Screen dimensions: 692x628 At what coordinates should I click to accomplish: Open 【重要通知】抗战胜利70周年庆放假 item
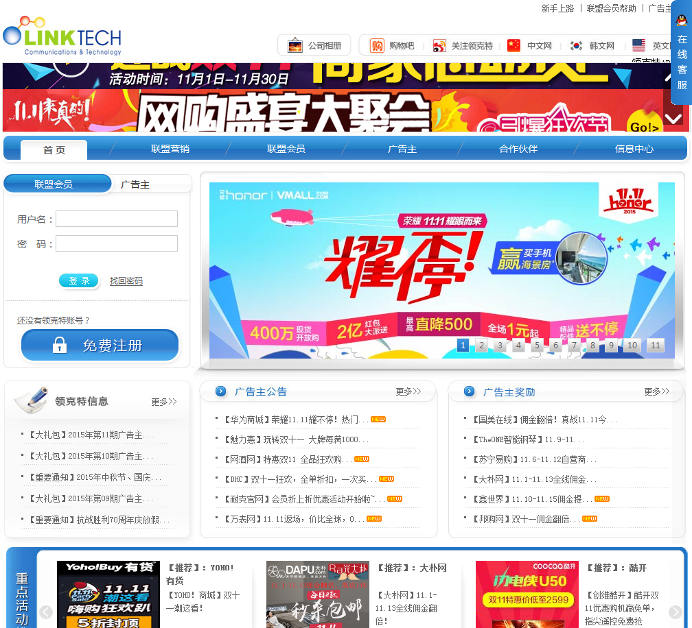click(x=99, y=520)
